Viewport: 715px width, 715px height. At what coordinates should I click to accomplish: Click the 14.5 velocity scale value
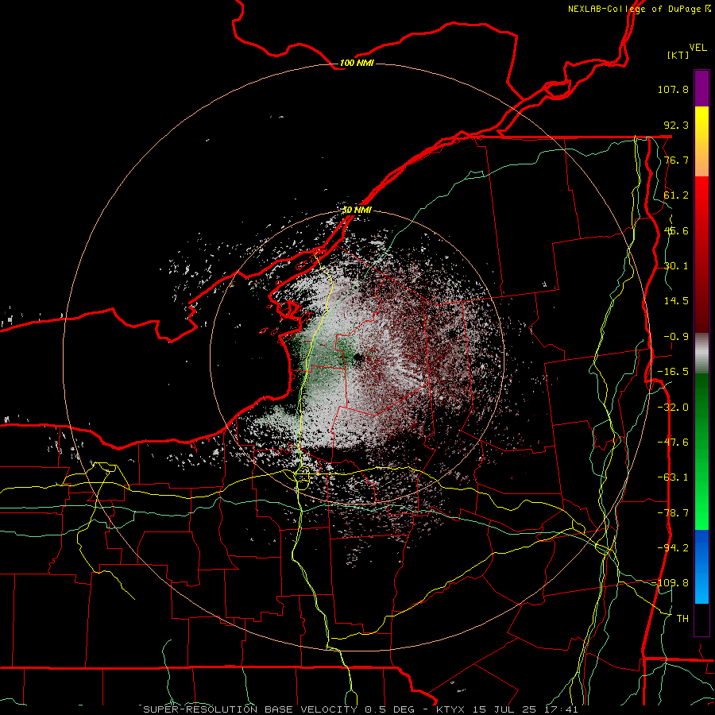point(676,301)
